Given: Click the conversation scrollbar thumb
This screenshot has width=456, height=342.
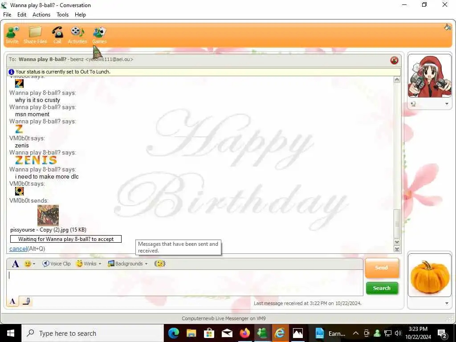Looking at the screenshot, I should 397,224.
